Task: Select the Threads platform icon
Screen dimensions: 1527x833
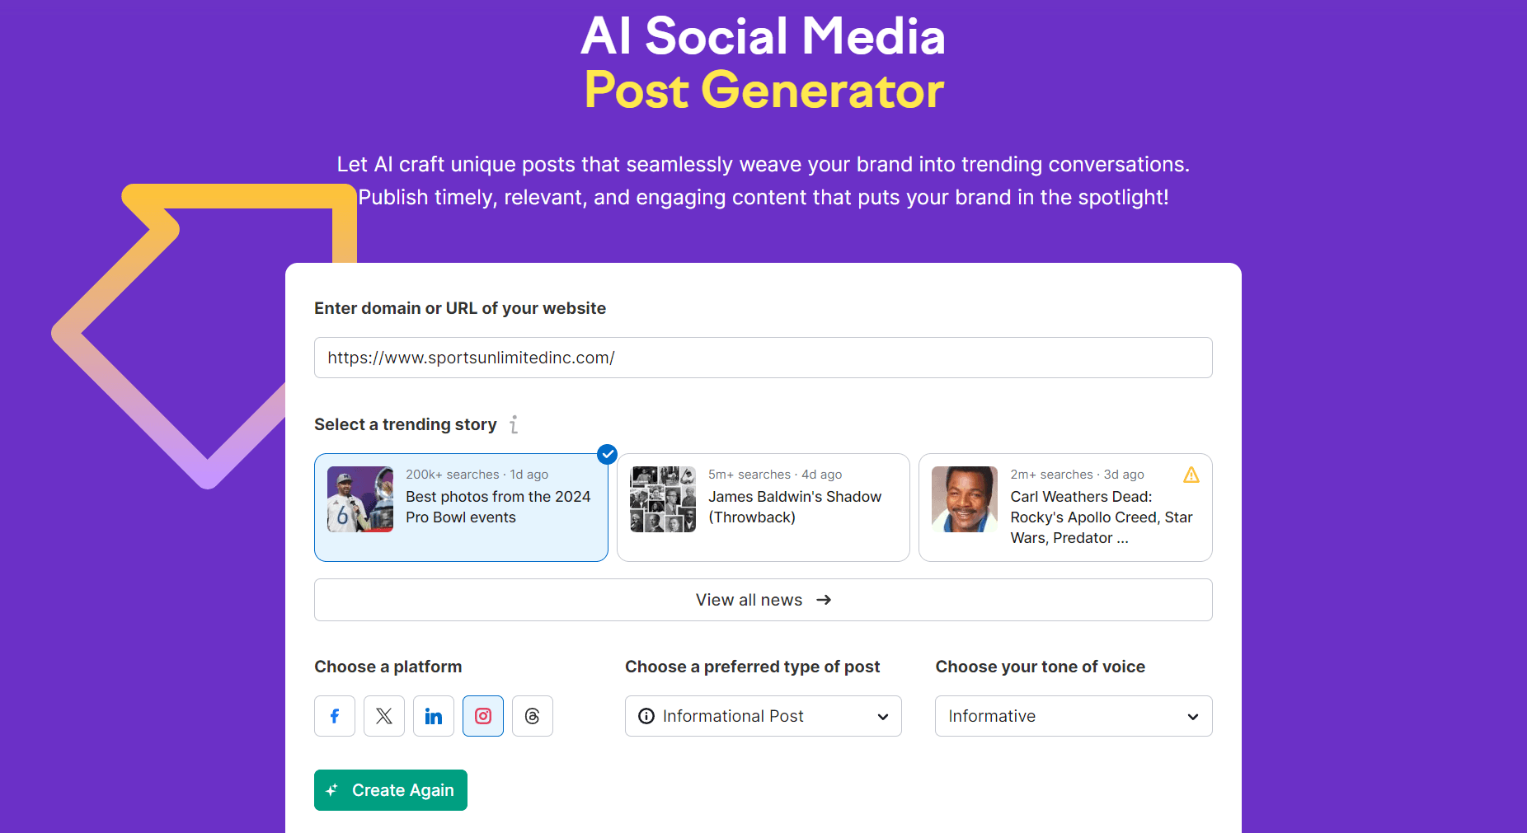Action: coord(532,716)
